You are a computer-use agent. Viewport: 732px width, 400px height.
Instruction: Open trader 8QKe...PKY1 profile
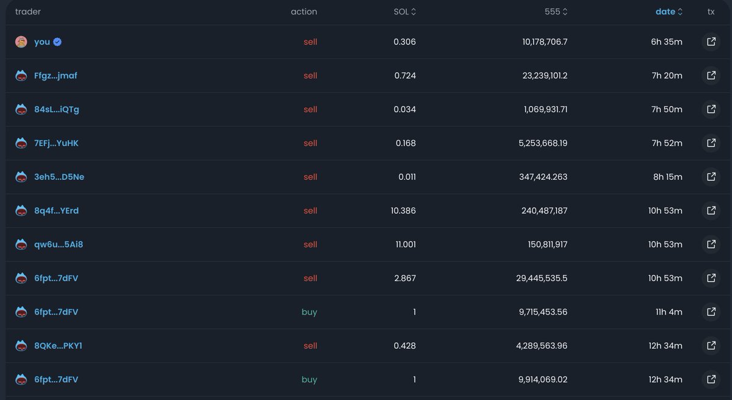tap(58, 346)
